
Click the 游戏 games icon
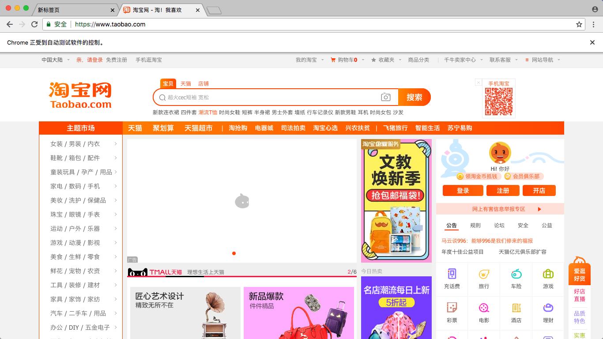click(x=548, y=274)
